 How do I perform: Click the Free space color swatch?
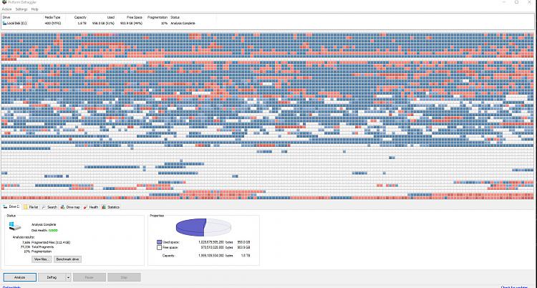pos(159,247)
